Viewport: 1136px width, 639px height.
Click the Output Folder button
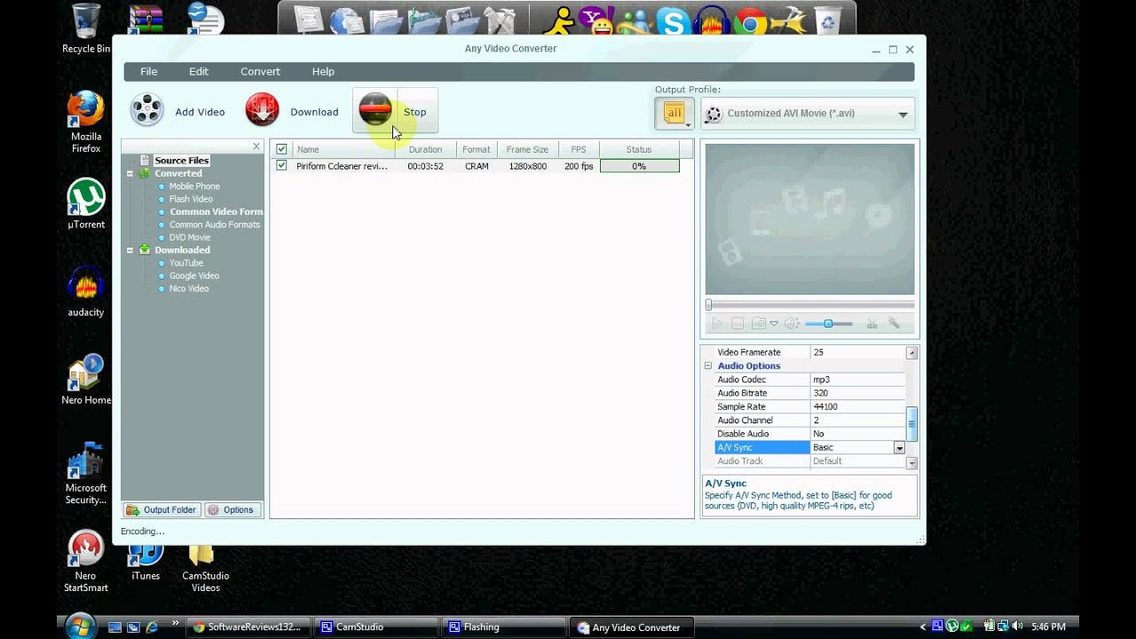pyautogui.click(x=162, y=510)
